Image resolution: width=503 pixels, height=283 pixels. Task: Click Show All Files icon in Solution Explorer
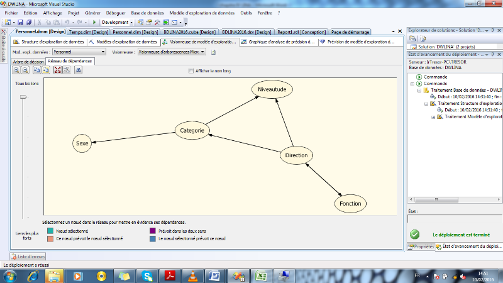tap(423, 39)
